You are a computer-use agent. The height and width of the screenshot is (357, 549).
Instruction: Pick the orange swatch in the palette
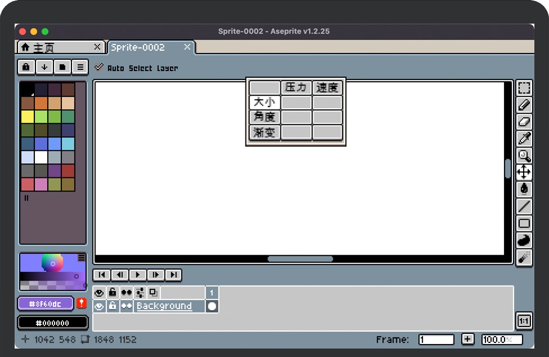click(x=41, y=103)
